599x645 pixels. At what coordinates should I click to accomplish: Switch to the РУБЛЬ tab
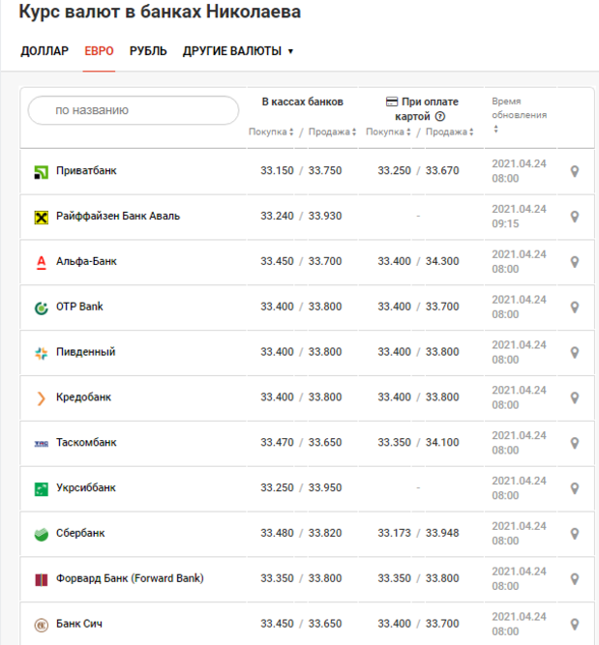(x=148, y=51)
